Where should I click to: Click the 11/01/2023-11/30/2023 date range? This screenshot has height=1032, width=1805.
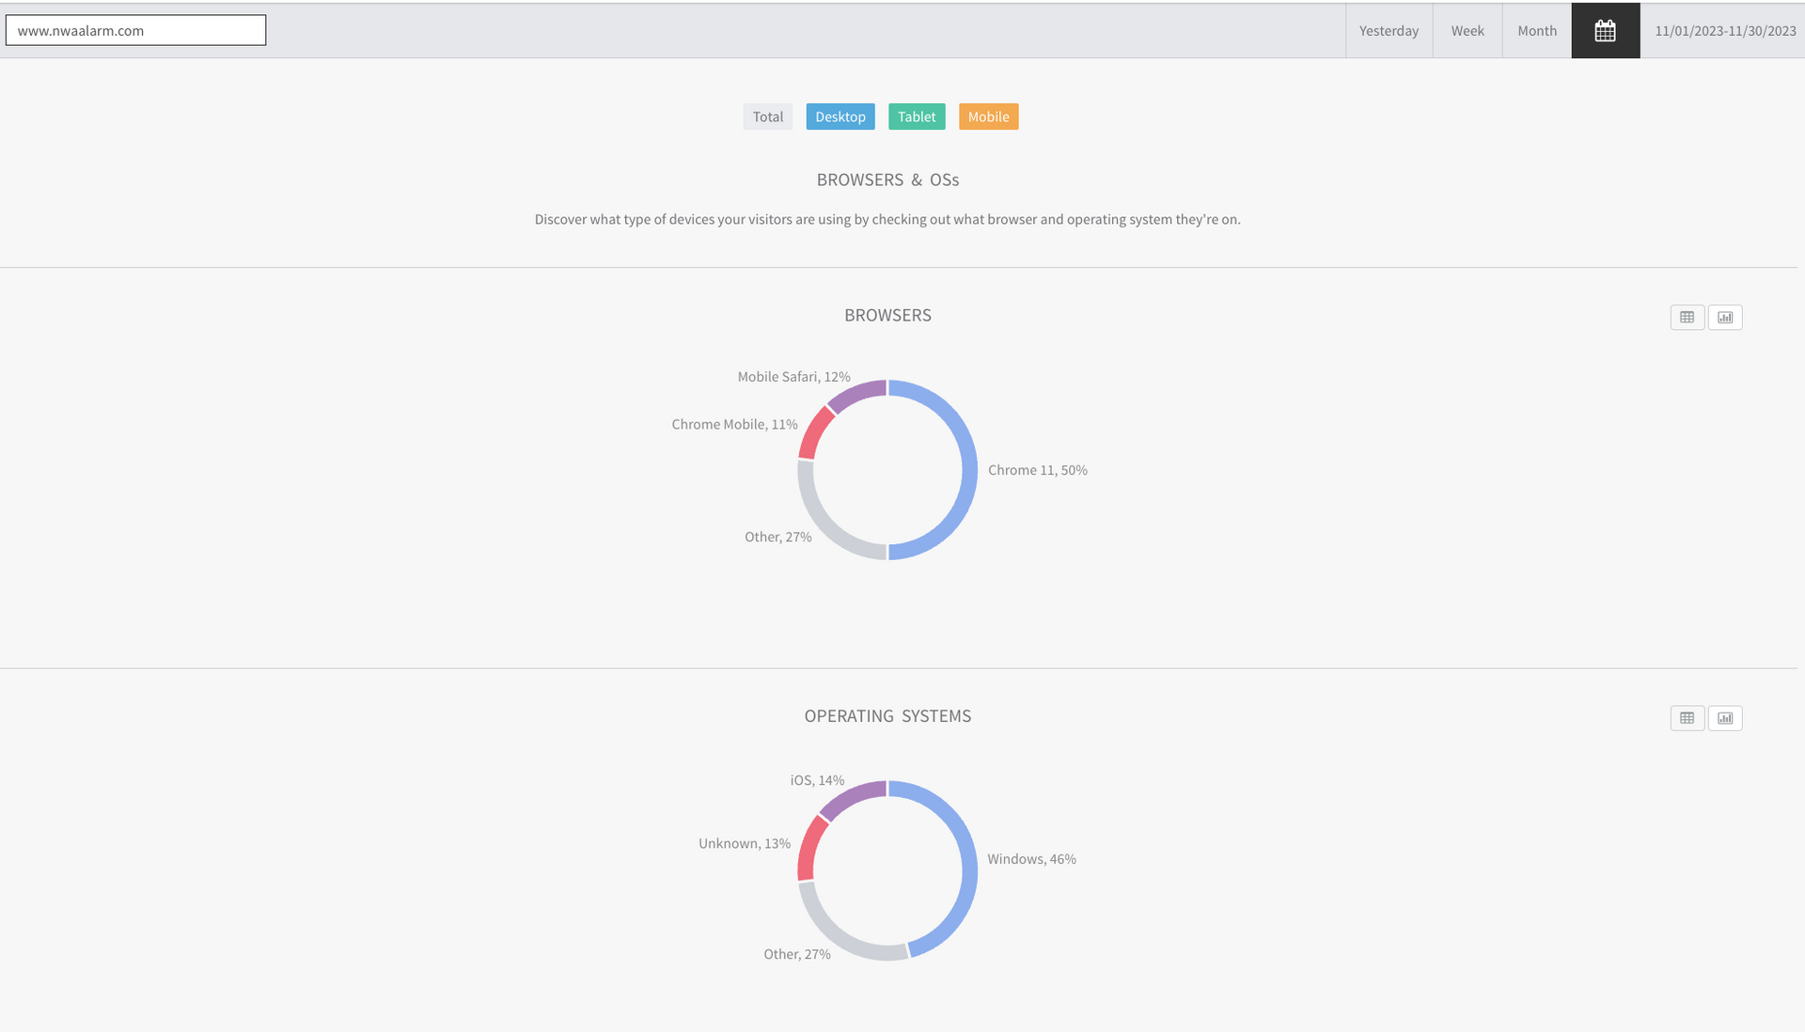point(1724,31)
